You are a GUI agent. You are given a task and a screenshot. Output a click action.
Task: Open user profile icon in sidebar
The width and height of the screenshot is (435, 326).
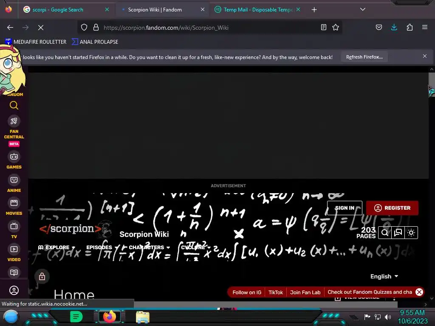pyautogui.click(x=14, y=290)
